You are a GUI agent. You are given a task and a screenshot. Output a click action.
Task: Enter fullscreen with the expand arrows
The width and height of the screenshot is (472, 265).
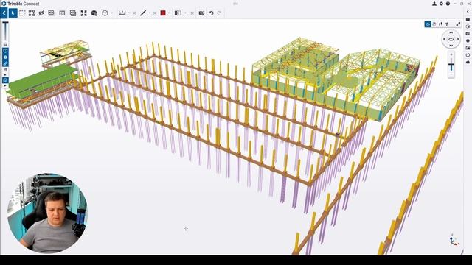[x=458, y=24]
